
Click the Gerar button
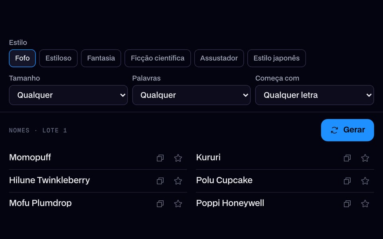pyautogui.click(x=347, y=130)
